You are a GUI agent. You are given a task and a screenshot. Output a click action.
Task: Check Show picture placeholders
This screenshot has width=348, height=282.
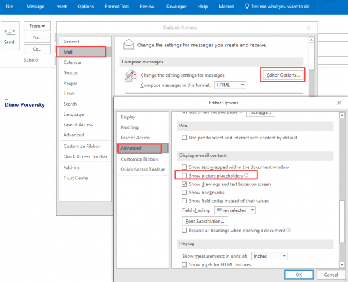click(x=184, y=176)
